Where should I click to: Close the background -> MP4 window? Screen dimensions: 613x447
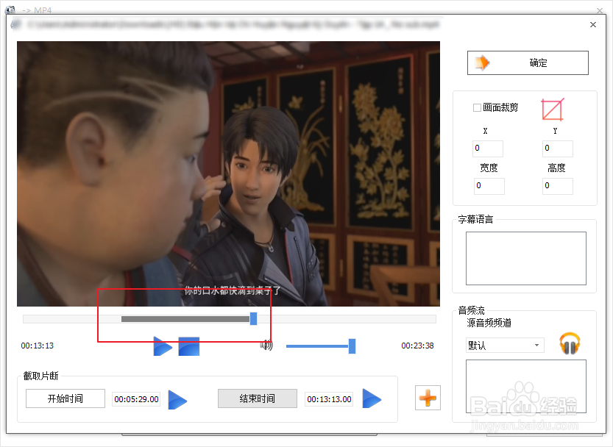click(600, 10)
